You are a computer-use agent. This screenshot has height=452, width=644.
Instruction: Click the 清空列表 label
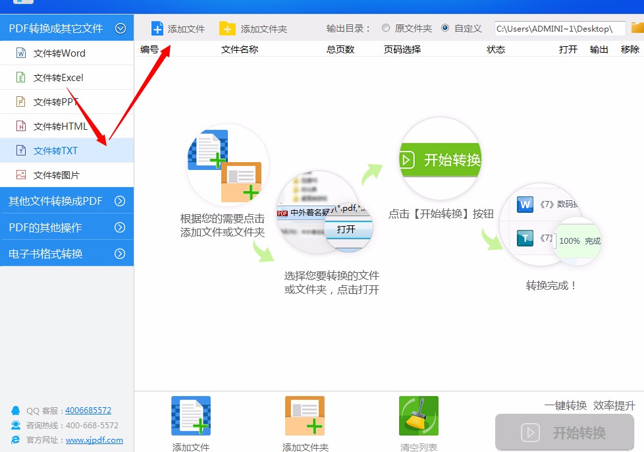tap(419, 447)
